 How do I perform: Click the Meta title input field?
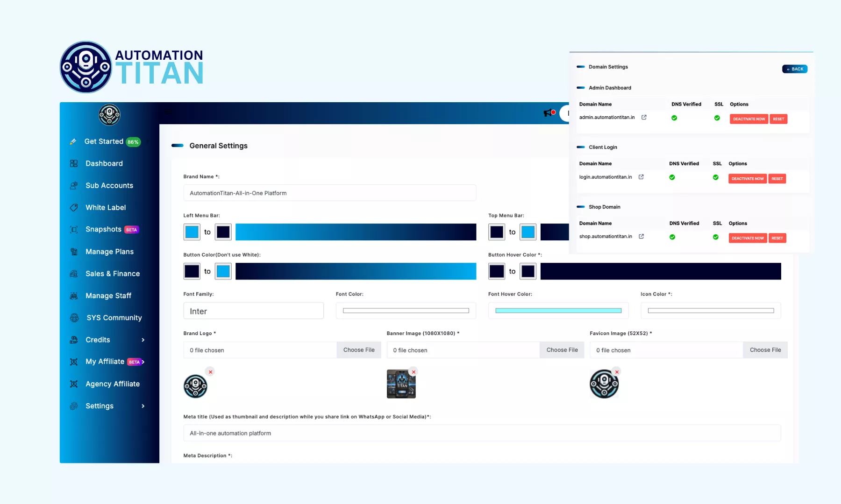(482, 433)
